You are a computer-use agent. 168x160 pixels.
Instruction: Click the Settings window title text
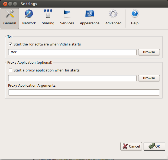coord(29,4)
